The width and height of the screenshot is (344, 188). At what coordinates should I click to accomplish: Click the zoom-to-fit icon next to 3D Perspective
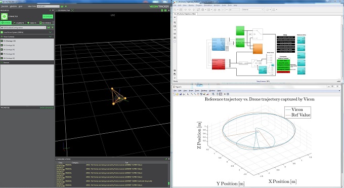73,10
